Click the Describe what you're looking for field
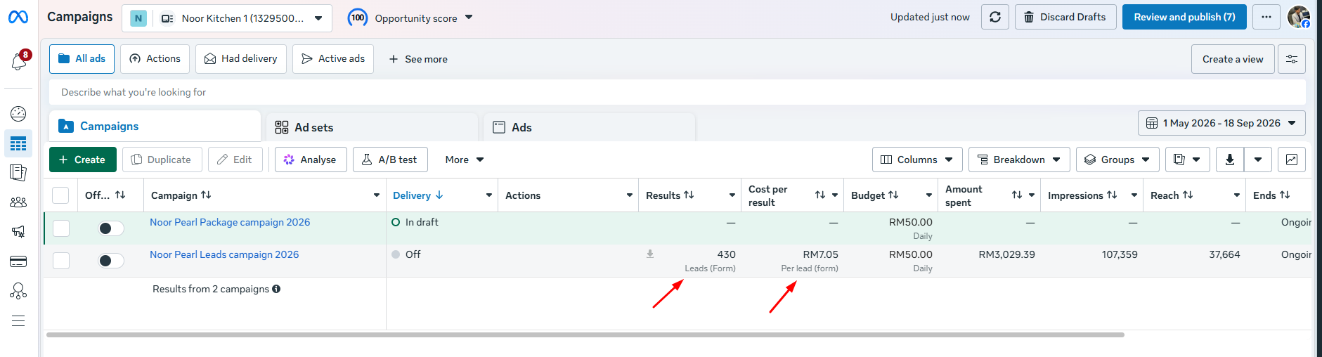Viewport: 1322px width, 357px height. click(x=678, y=92)
